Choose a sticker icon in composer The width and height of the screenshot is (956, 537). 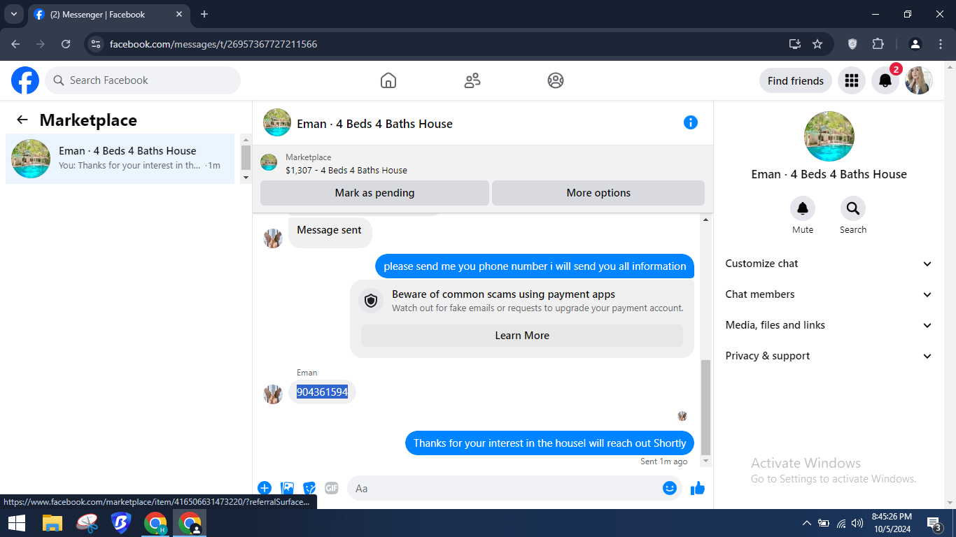(x=309, y=488)
